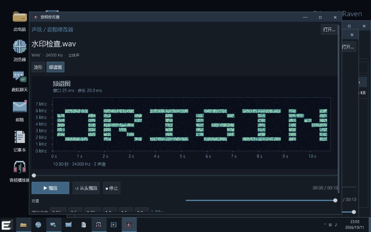Click the text 10.80 秒 · 24000 Hz · 2 声道
Screen dimensions: 371x232
tap(79, 164)
